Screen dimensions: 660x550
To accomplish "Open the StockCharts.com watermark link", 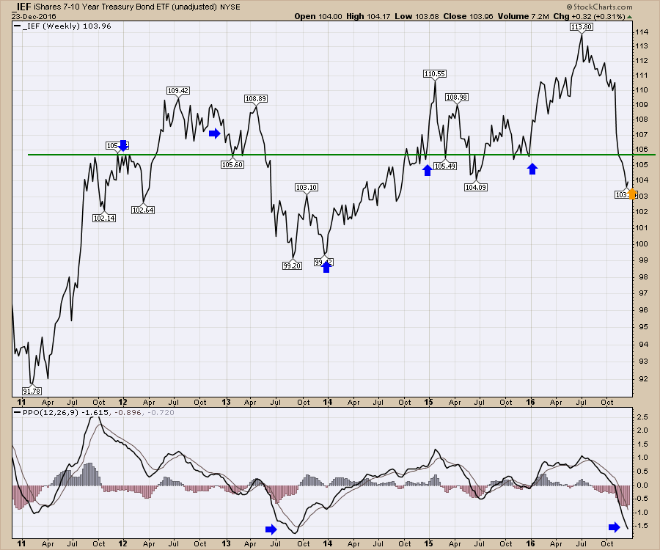I will (x=599, y=7).
